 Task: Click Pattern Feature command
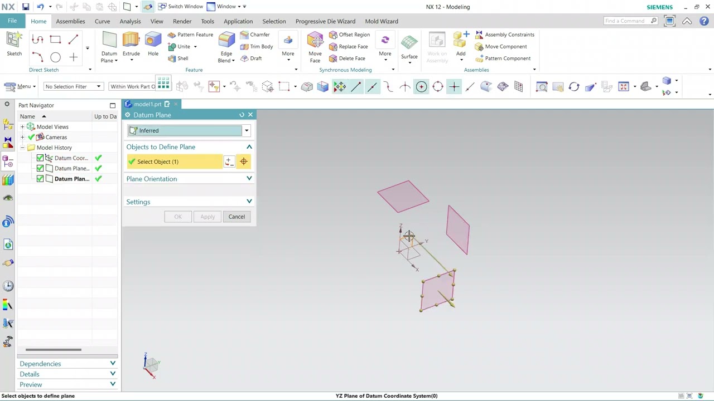pyautogui.click(x=190, y=35)
